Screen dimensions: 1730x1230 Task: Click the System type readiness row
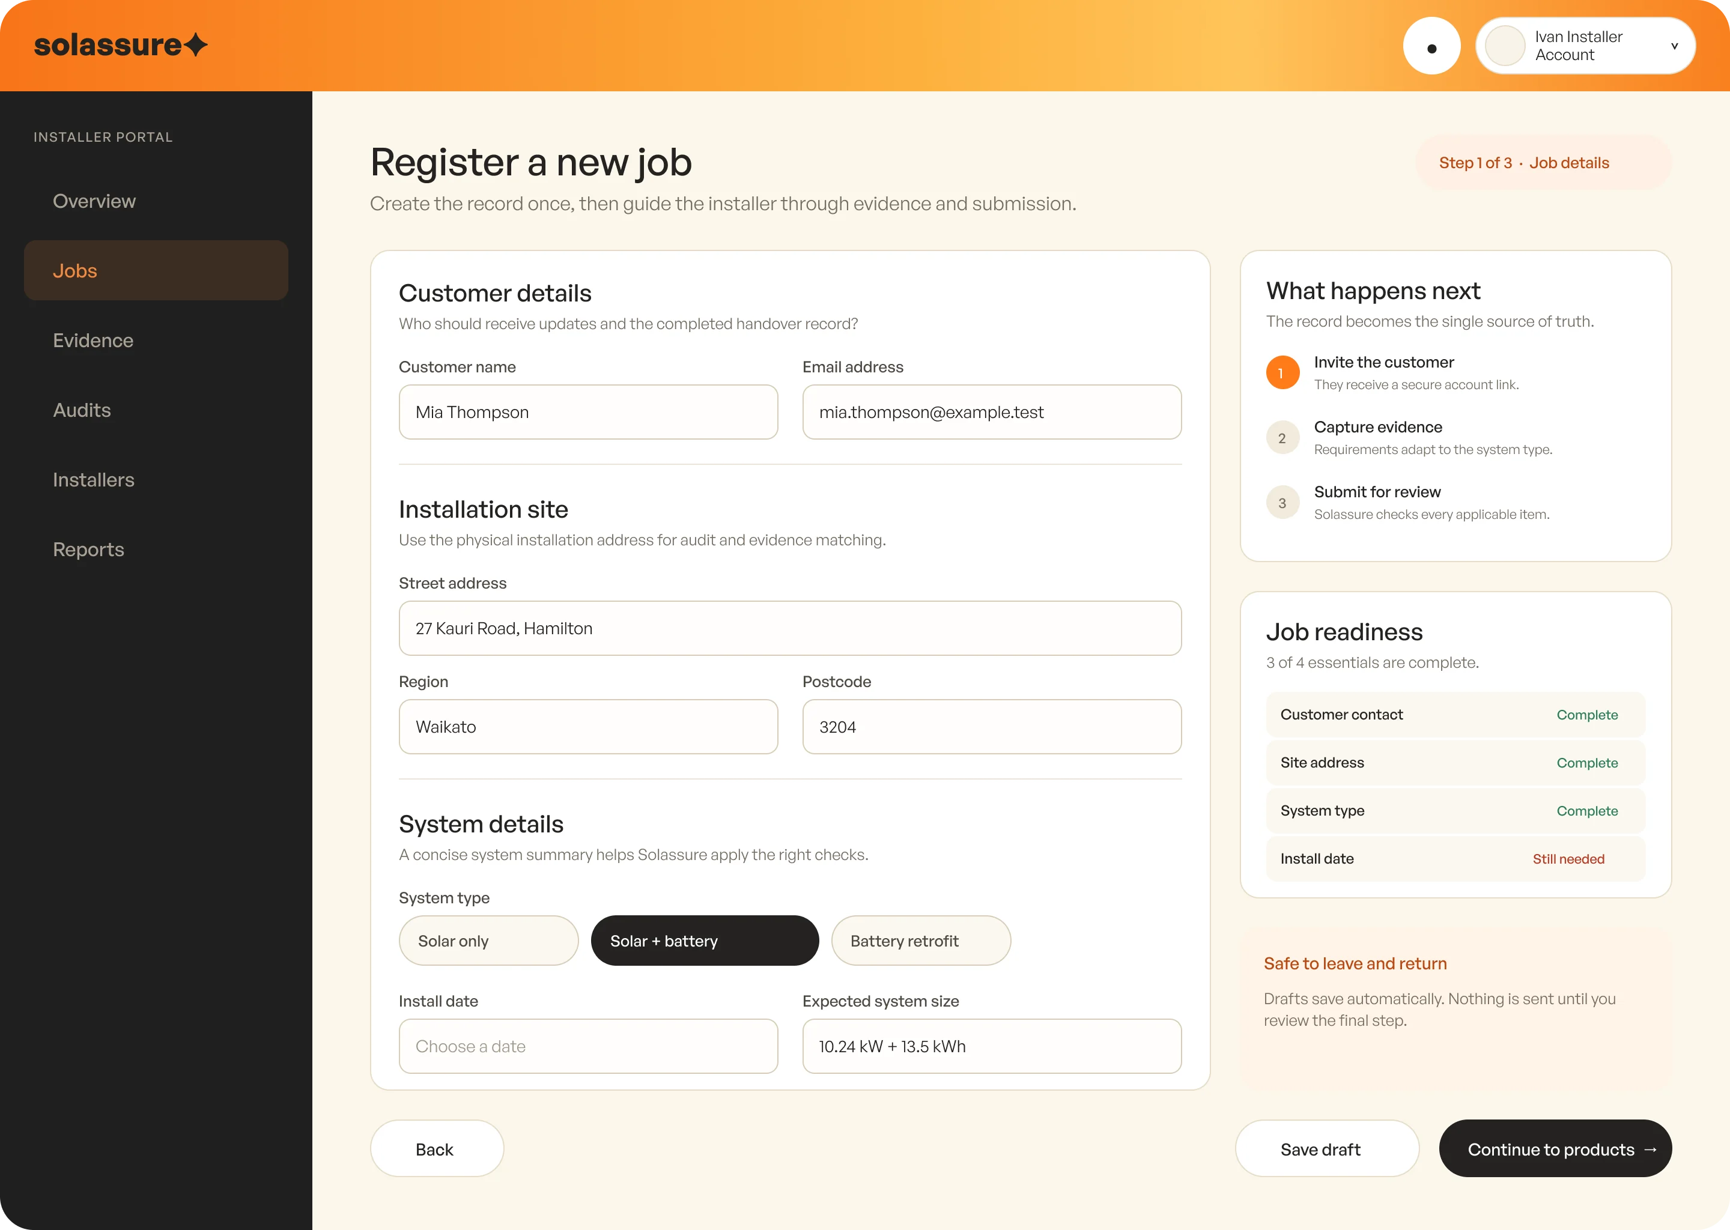1455,810
